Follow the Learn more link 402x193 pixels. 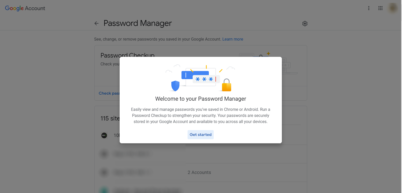(233, 39)
